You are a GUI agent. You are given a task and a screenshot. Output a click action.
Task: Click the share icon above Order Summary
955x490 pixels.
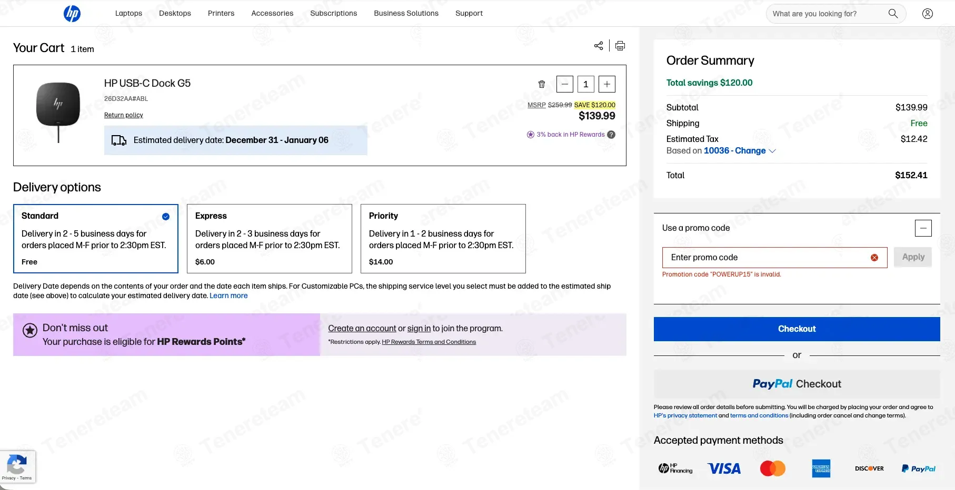click(598, 46)
